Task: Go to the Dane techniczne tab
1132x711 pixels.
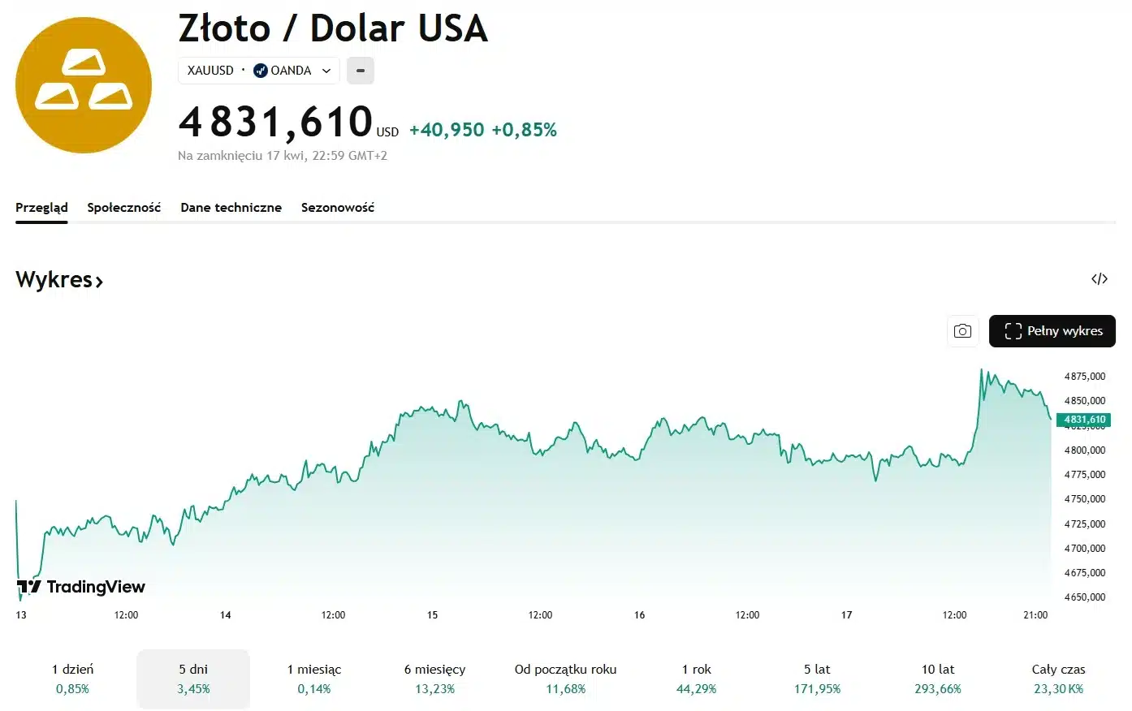Action: 231,208
